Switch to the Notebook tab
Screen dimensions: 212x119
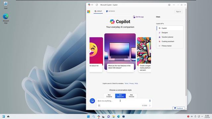click(110, 11)
